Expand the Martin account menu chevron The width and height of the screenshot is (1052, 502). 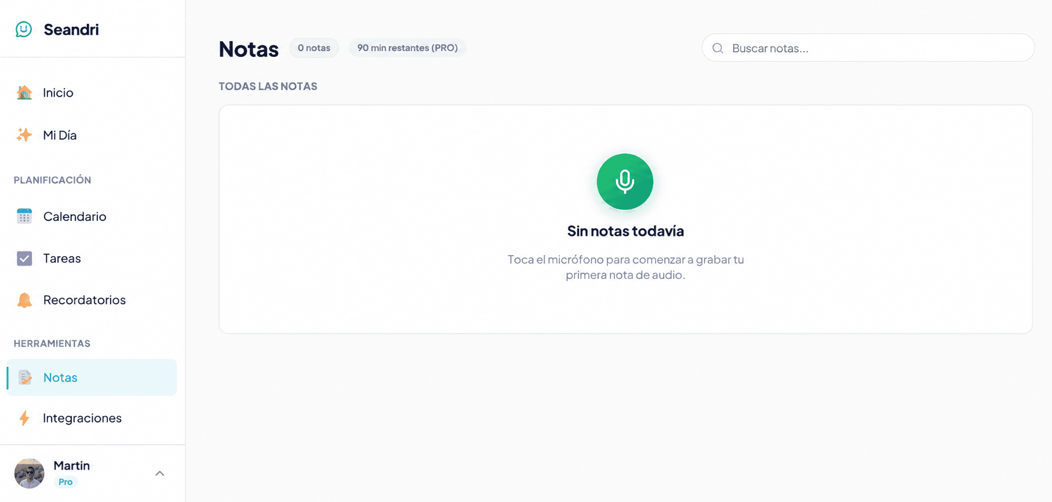tap(160, 474)
